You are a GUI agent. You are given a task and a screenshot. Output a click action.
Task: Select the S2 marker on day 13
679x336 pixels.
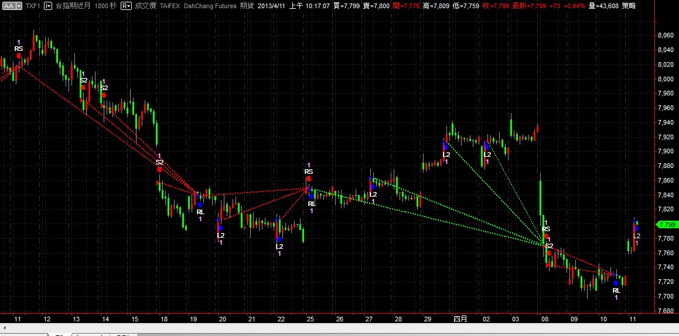[x=84, y=80]
